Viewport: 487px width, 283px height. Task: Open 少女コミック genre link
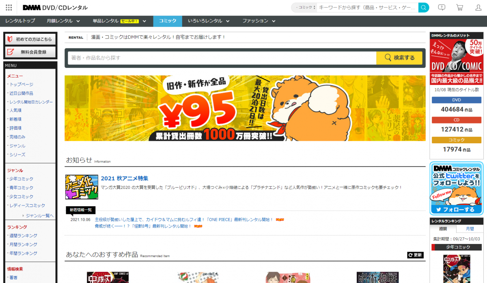coord(22,197)
